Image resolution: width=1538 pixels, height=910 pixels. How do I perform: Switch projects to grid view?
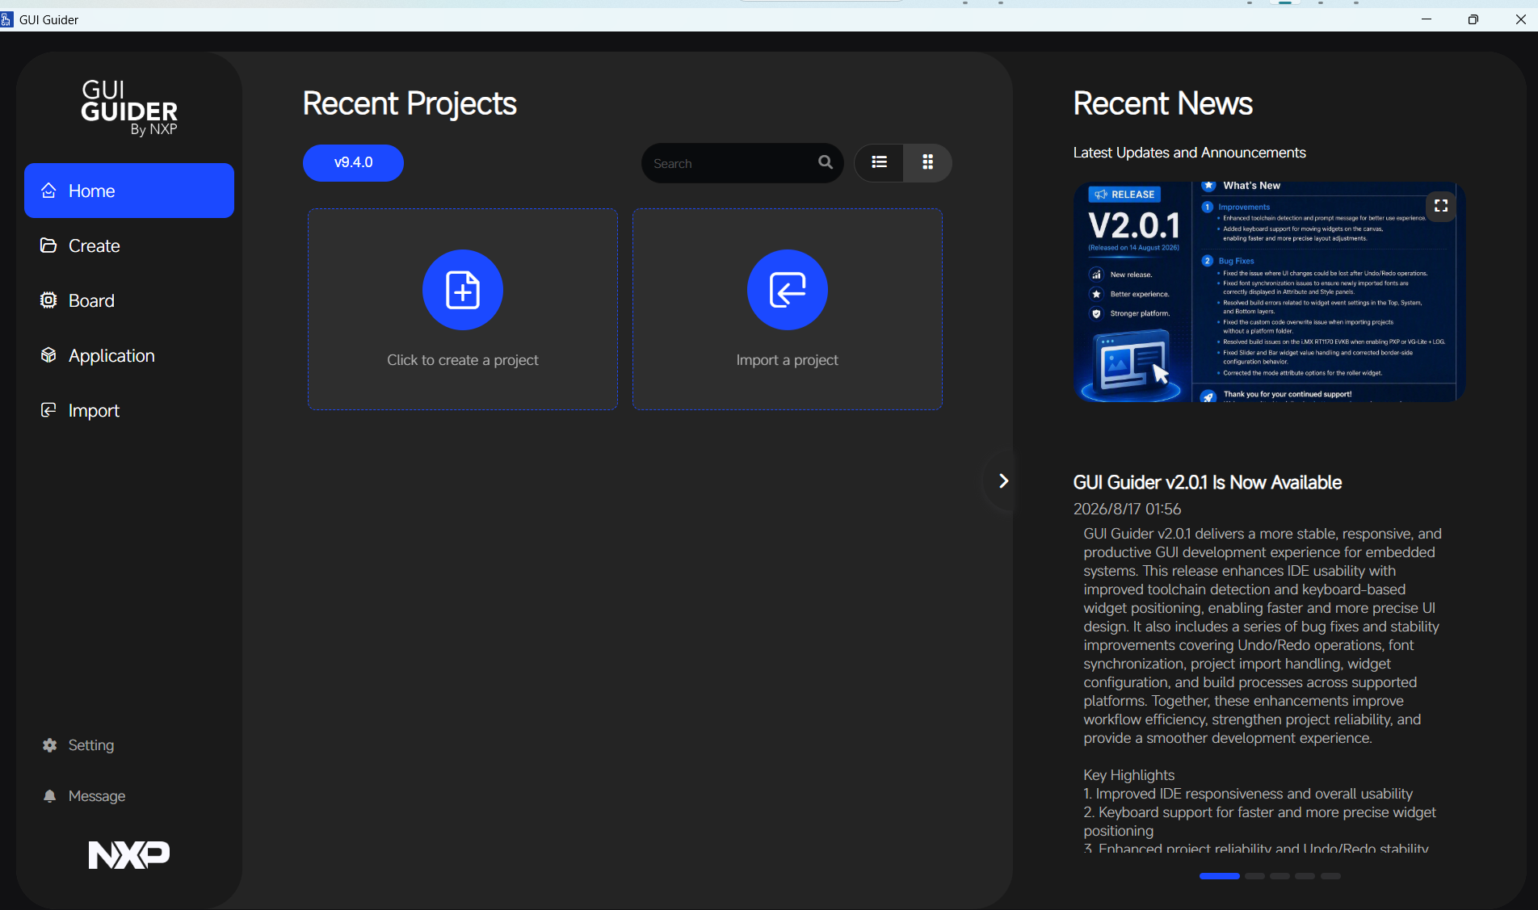(927, 162)
